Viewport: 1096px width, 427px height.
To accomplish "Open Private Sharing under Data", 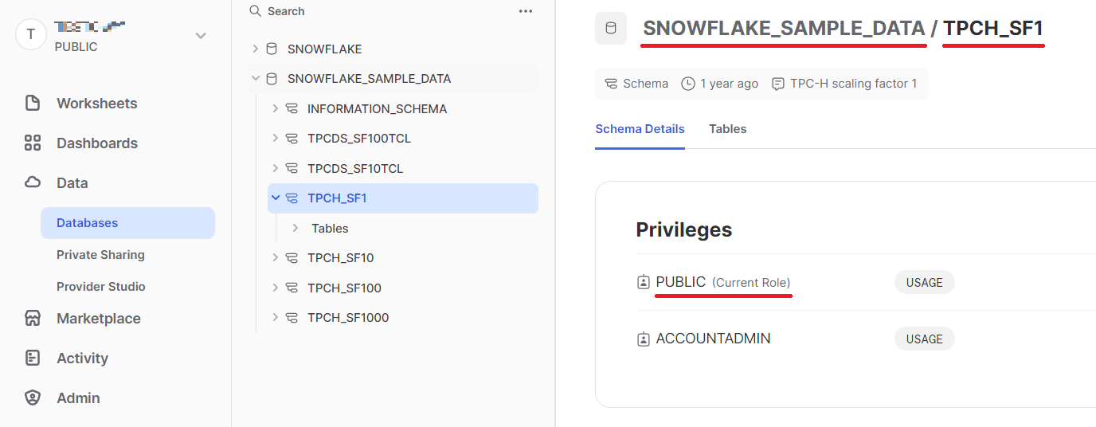I will point(100,255).
